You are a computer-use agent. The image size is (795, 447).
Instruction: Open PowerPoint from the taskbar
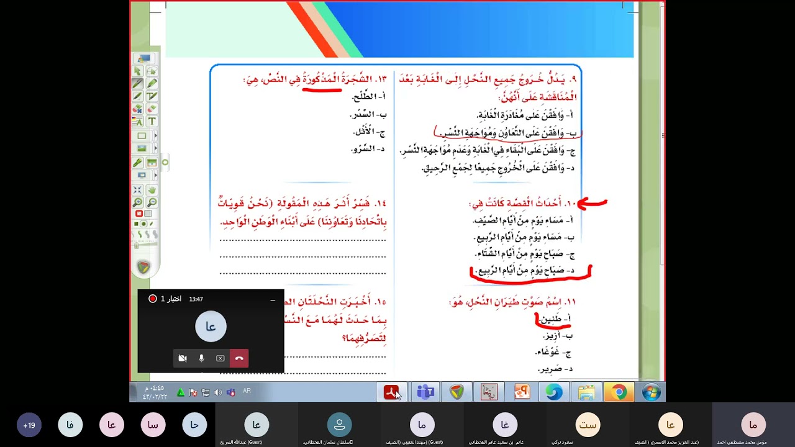522,392
